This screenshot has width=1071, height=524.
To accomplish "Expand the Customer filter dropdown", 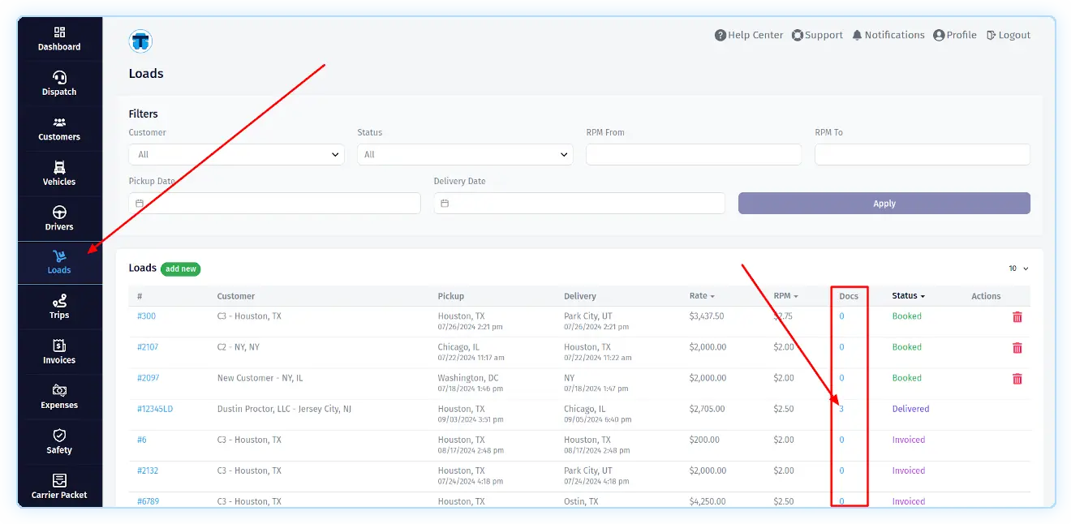I will coord(236,155).
